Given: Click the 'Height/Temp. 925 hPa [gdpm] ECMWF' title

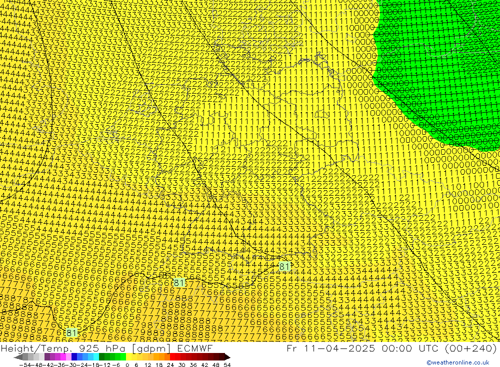Looking at the screenshot, I should coord(106,348).
